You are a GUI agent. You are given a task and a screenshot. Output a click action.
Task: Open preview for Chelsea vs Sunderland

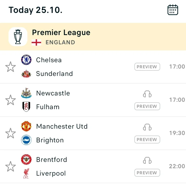coord(147,67)
